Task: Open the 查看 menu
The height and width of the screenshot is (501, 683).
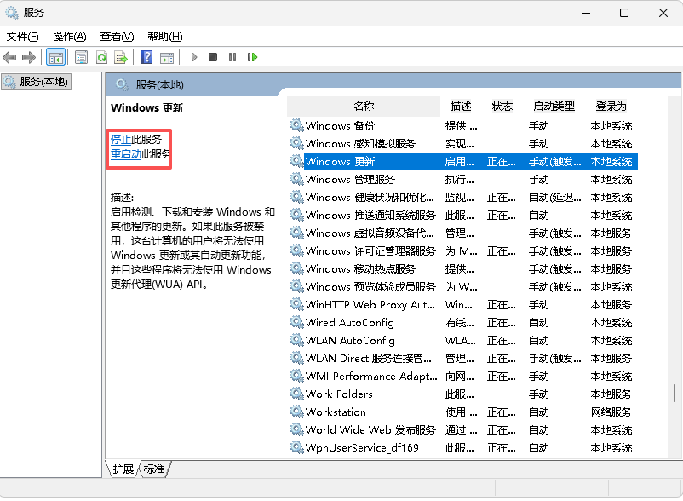Action: [116, 36]
